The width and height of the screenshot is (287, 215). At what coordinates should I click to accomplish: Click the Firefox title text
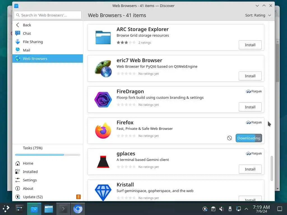[x=125, y=122]
